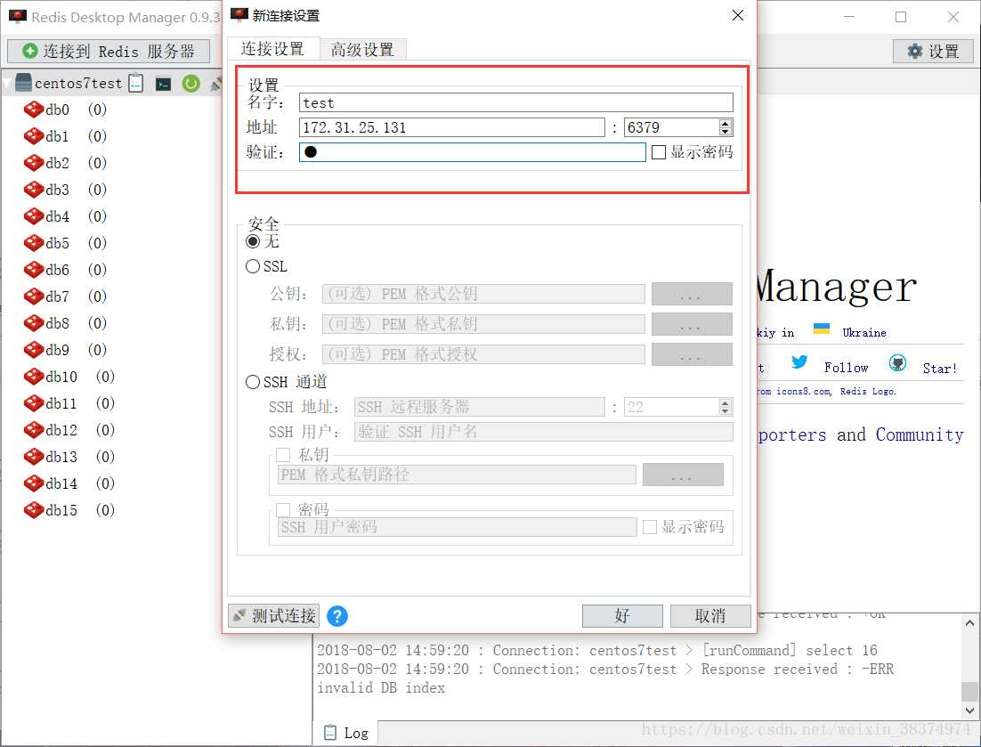
Task: Open console terminal icon for centos7test
Action: coord(163,83)
